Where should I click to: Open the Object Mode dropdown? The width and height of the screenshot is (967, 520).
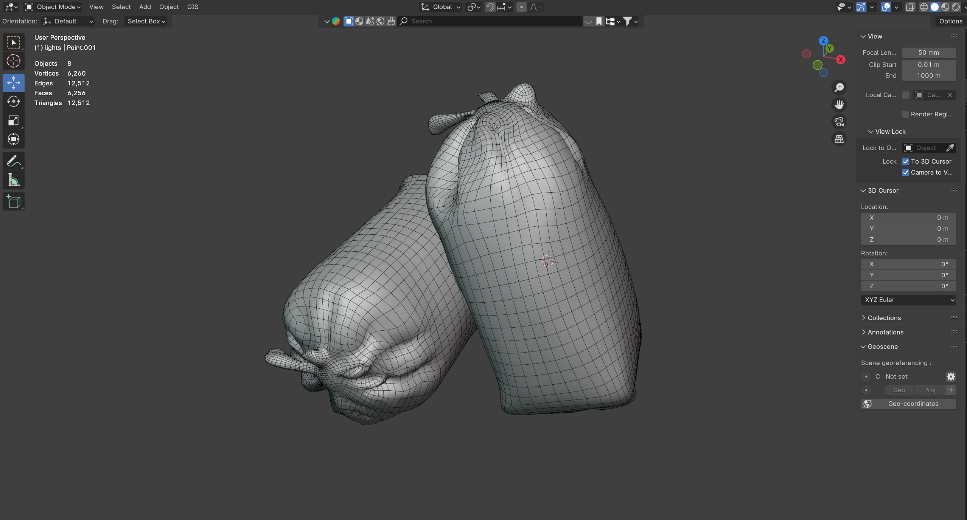53,7
